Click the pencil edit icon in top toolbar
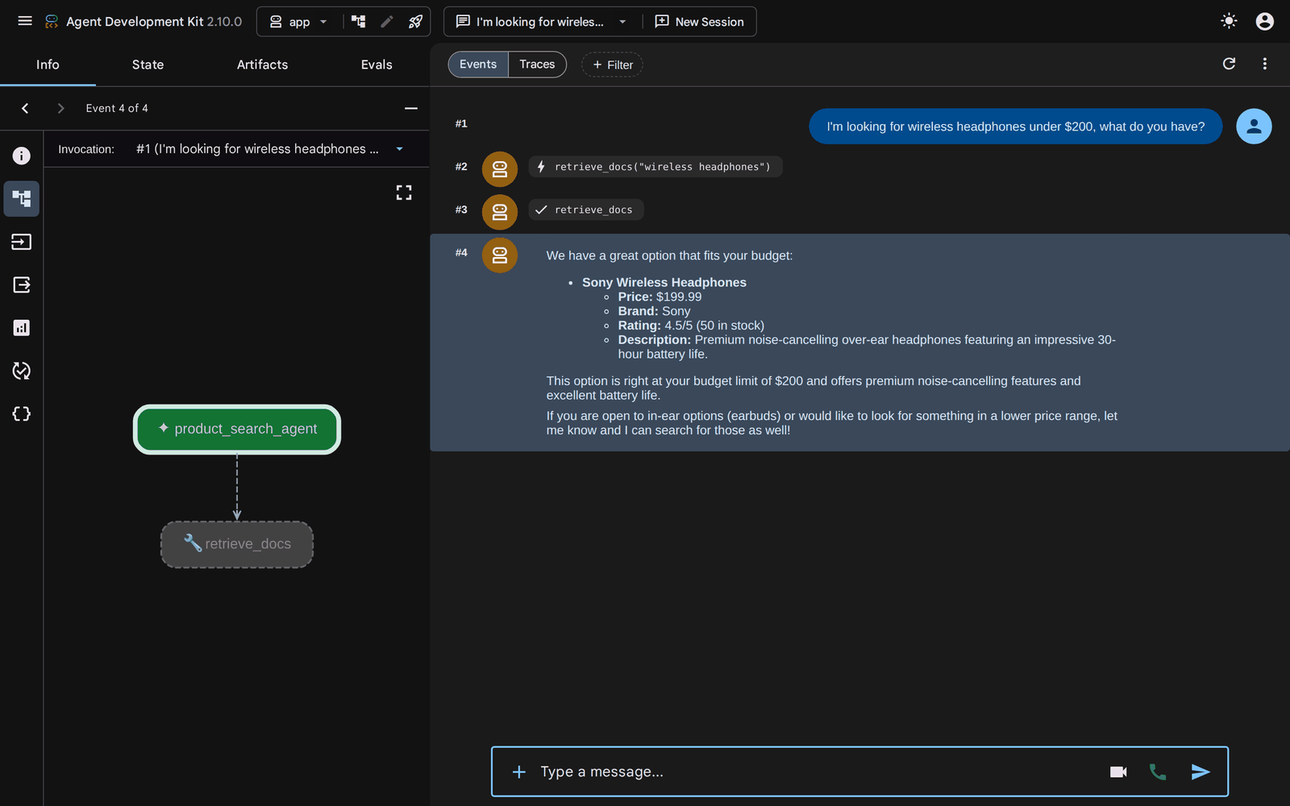This screenshot has width=1290, height=806. point(387,22)
